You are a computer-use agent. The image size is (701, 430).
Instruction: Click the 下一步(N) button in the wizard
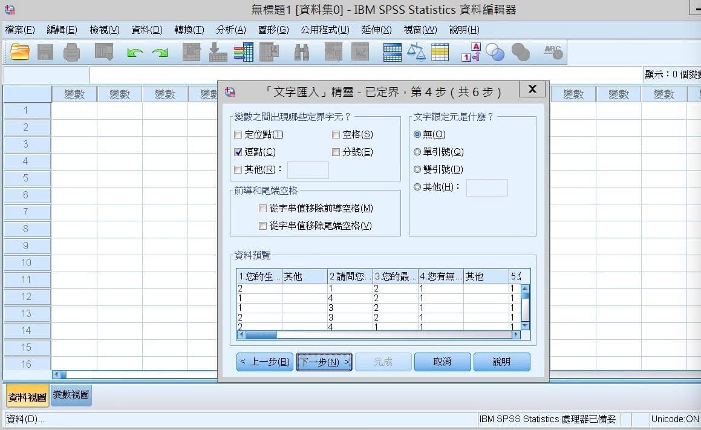tap(324, 361)
